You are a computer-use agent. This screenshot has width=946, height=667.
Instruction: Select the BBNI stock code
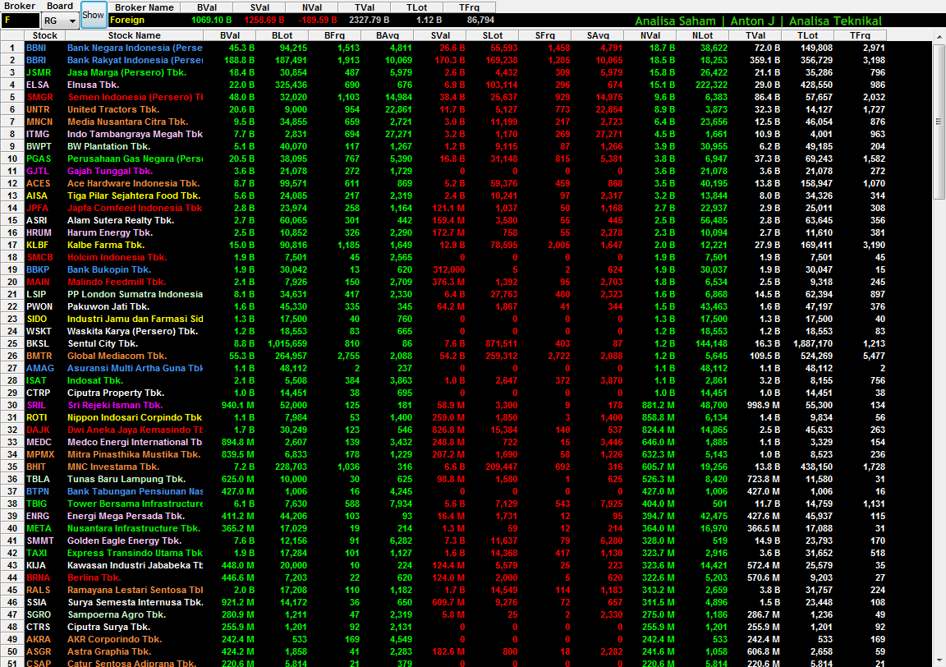(x=36, y=48)
